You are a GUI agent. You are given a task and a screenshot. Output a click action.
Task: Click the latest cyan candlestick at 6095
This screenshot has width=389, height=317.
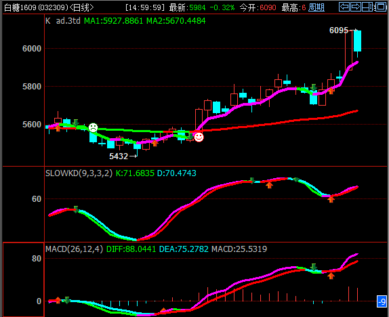[x=358, y=41]
